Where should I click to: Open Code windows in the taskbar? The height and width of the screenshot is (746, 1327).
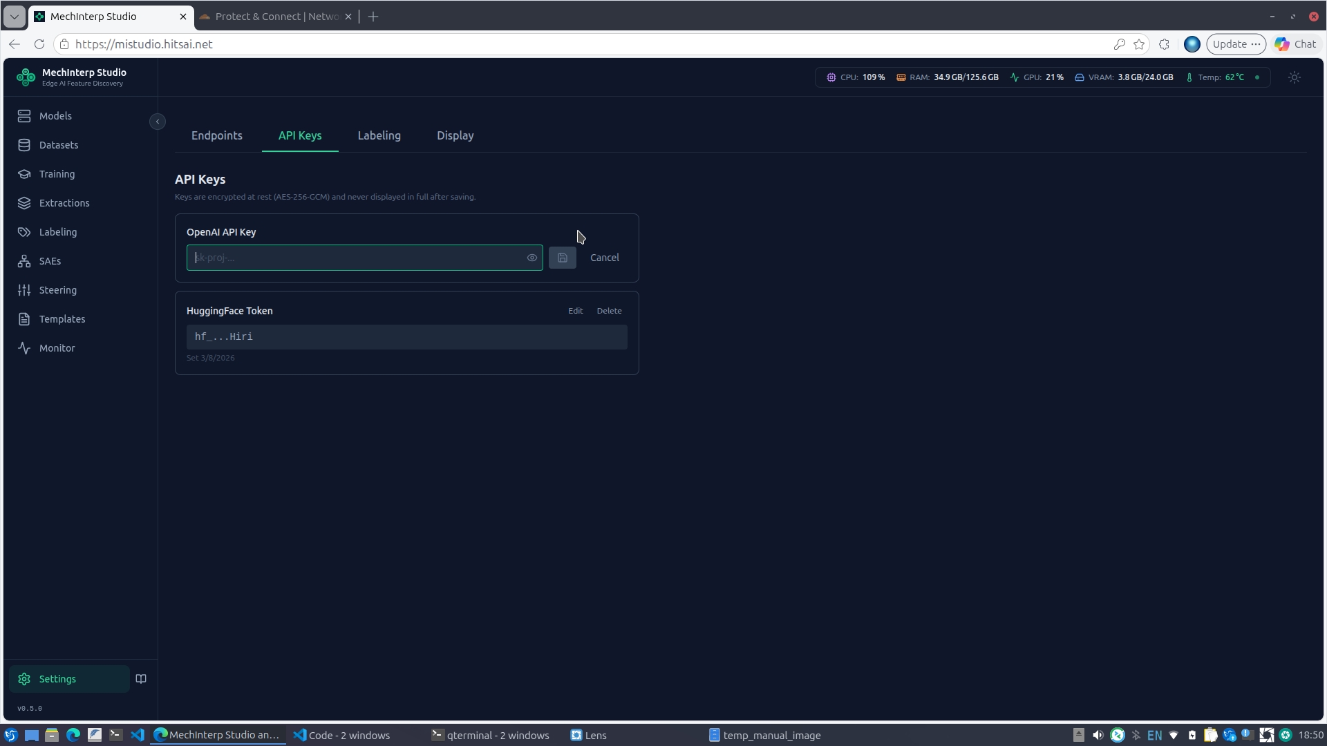pyautogui.click(x=342, y=736)
